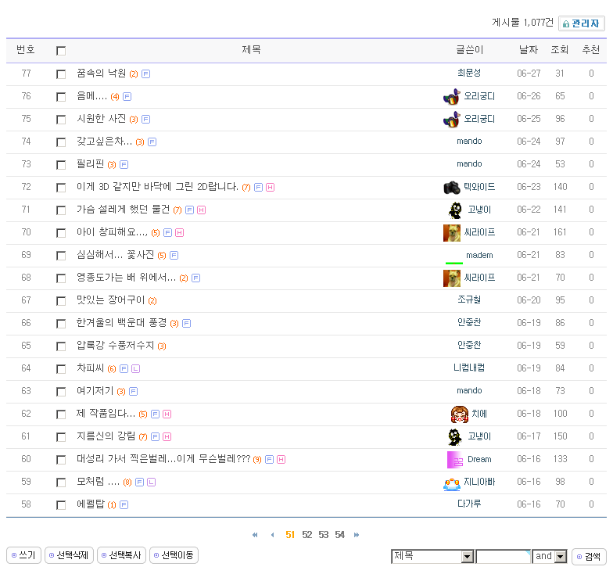
Task: Click the F icon on post 66 백운대 풍경
Action: (x=186, y=324)
